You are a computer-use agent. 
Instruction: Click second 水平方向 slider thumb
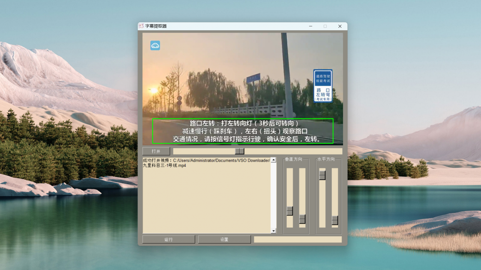pyautogui.click(x=335, y=220)
